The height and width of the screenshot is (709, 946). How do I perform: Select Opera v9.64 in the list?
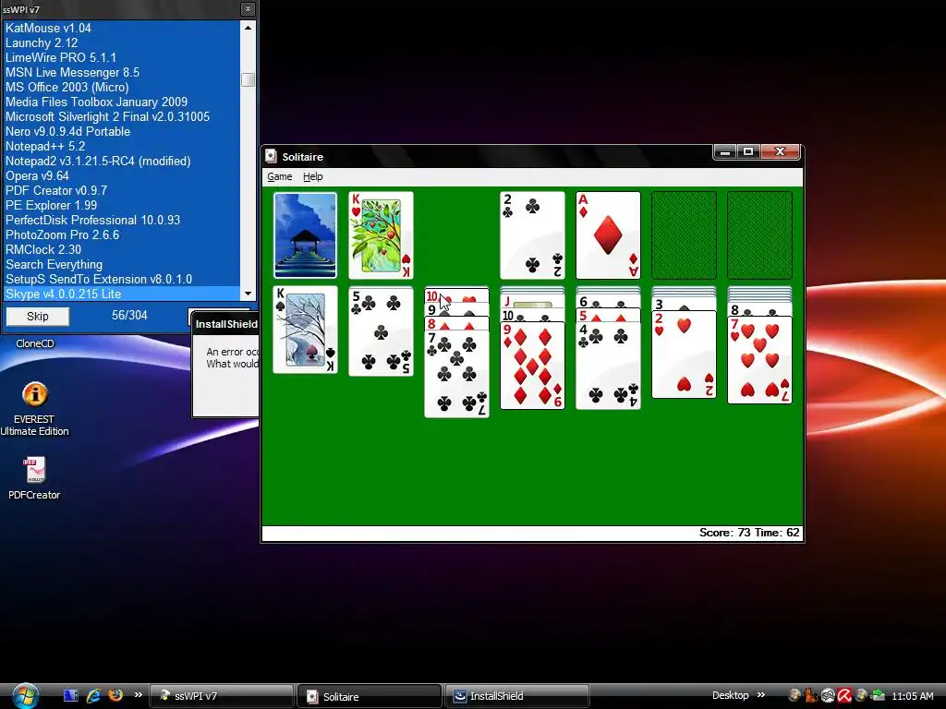(121, 175)
